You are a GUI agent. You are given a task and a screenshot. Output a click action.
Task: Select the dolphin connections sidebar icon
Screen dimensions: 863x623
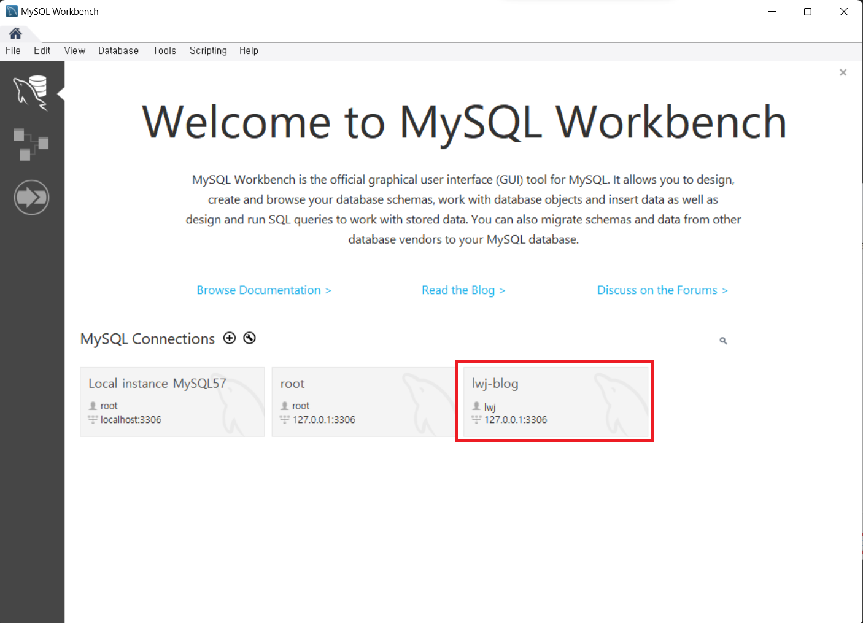click(x=31, y=93)
